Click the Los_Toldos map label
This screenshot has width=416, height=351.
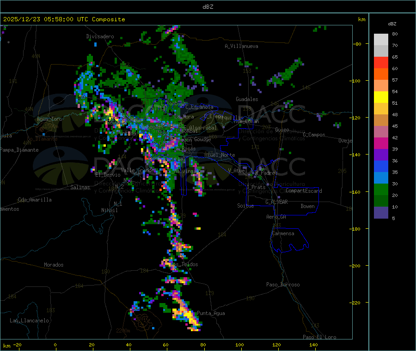(184, 264)
